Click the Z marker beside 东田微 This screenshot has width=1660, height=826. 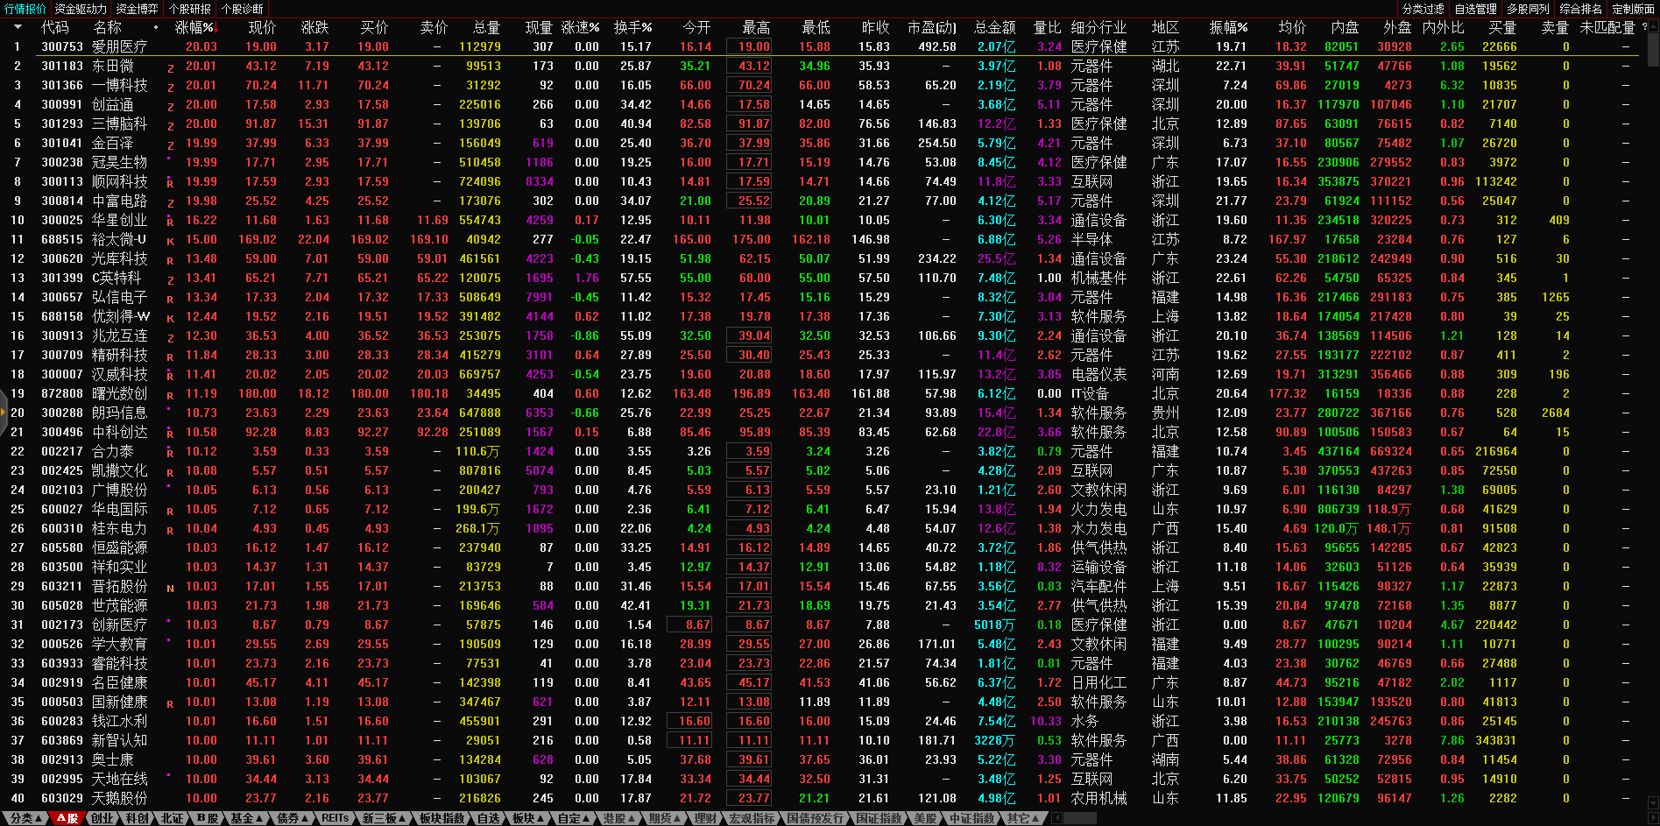pos(170,67)
